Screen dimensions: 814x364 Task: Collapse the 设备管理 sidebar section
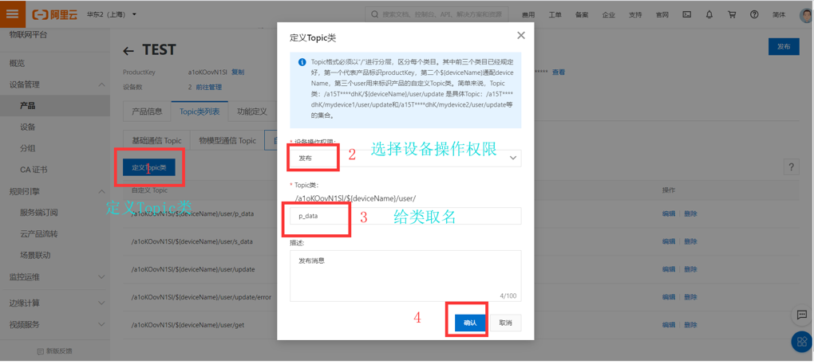pyautogui.click(x=102, y=85)
